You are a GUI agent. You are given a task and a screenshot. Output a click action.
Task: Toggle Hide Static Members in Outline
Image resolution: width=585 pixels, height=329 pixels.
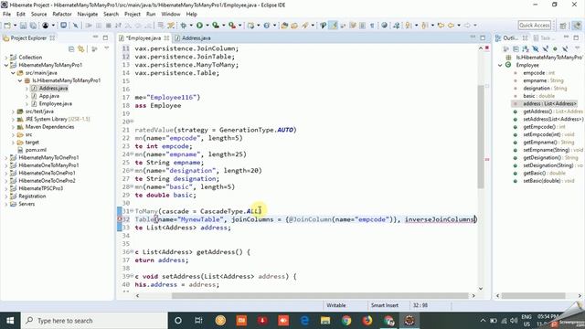click(x=545, y=48)
